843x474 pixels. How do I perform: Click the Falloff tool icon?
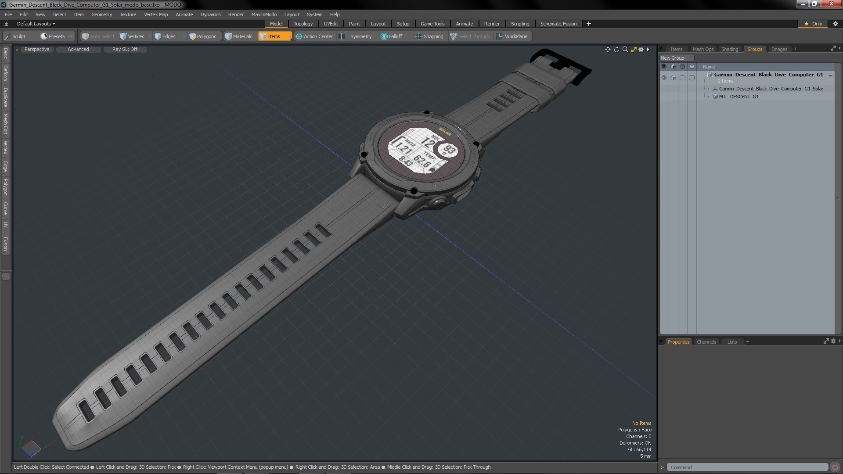tap(384, 36)
